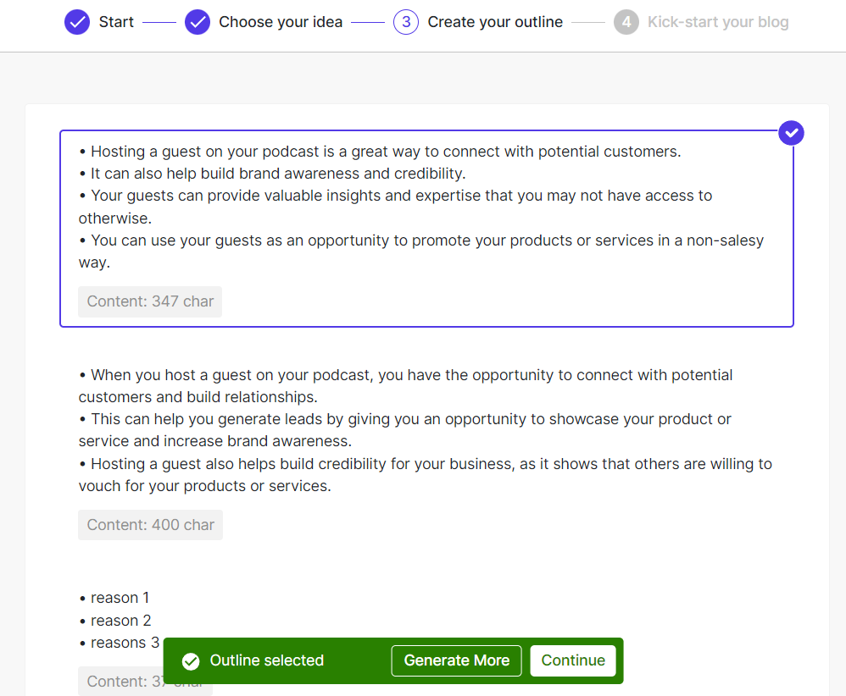The image size is (846, 696).
Task: Click the Content: 347 char badge
Action: [150, 301]
